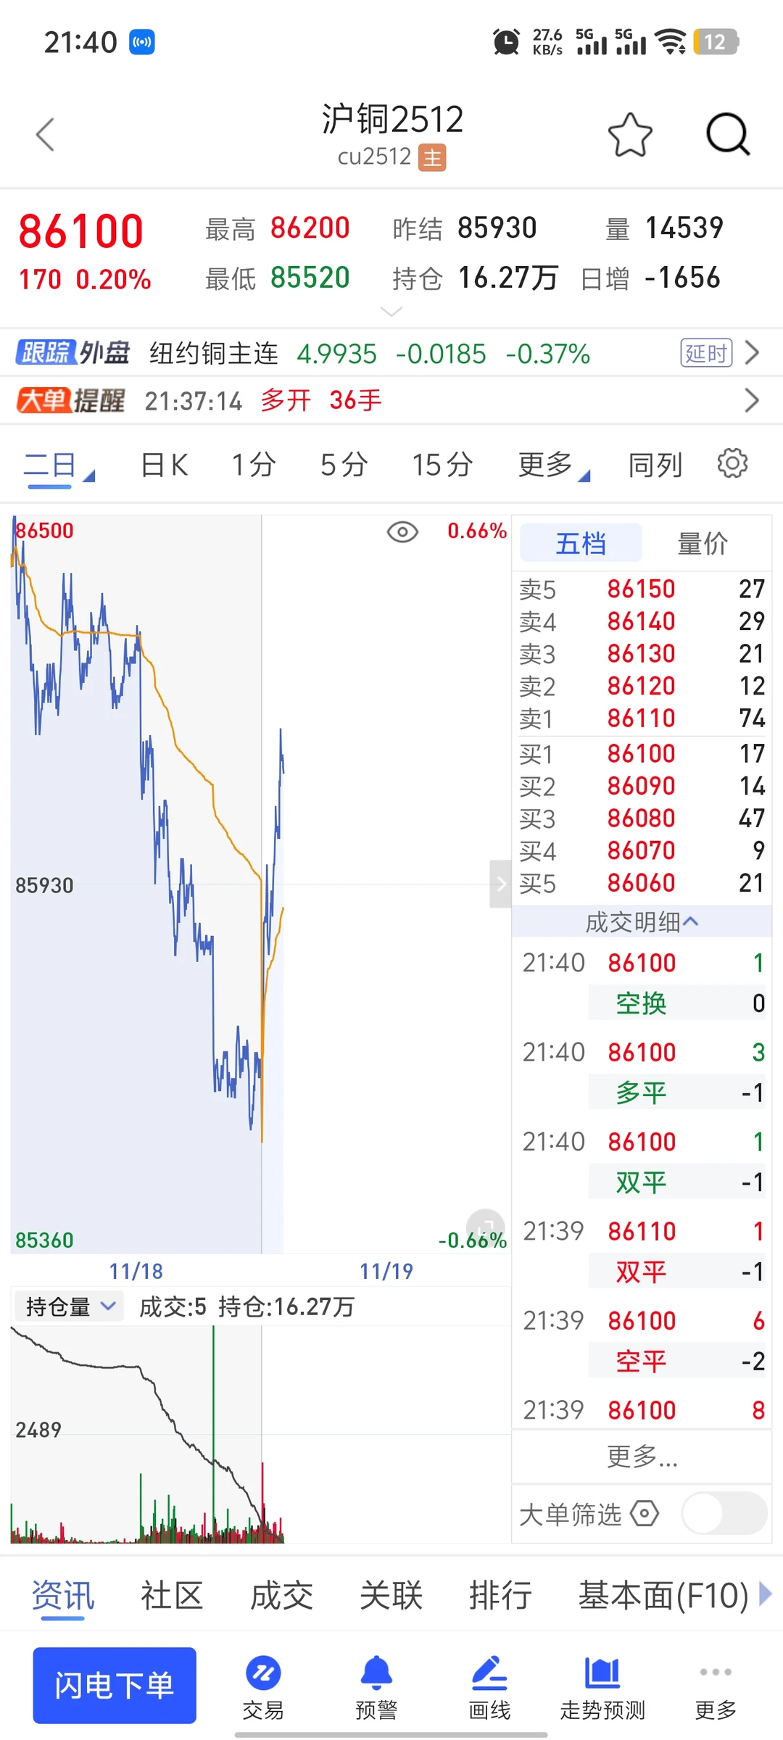Image resolution: width=783 pixels, height=1740 pixels.
Task: Tap the 闪电下单 button
Action: tap(115, 1686)
